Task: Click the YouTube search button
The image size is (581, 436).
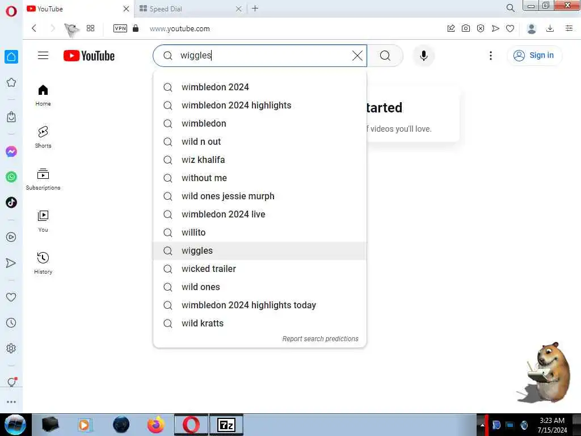Action: (385, 56)
